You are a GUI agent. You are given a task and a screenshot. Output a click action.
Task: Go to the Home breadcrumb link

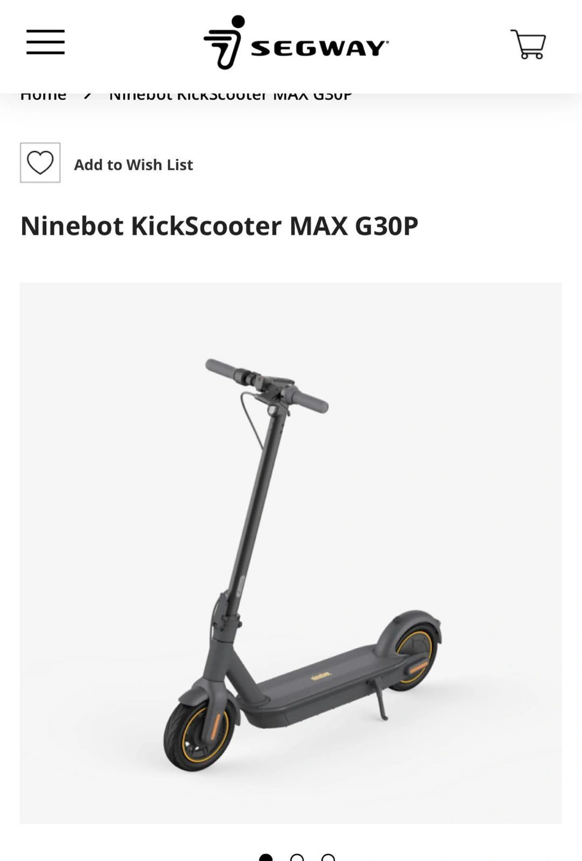click(x=43, y=96)
